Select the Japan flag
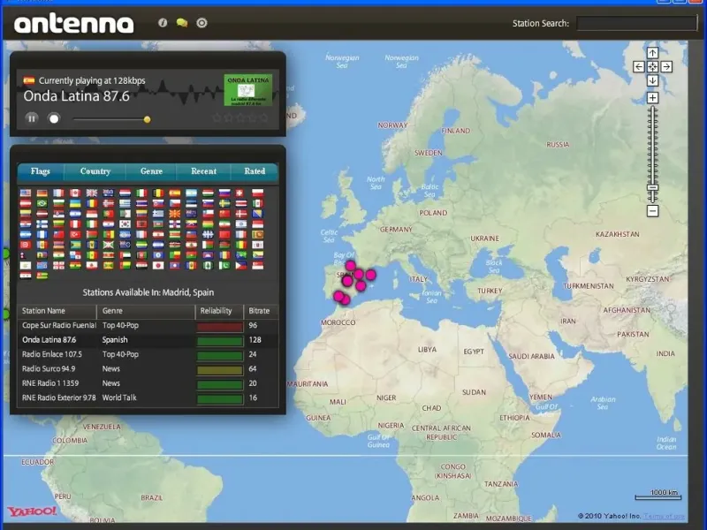The image size is (707, 530). (158, 266)
